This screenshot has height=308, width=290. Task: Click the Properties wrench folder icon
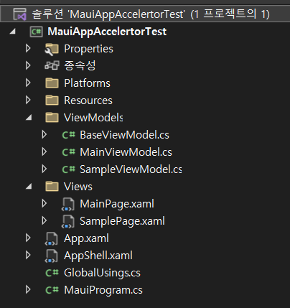[x=52, y=49]
